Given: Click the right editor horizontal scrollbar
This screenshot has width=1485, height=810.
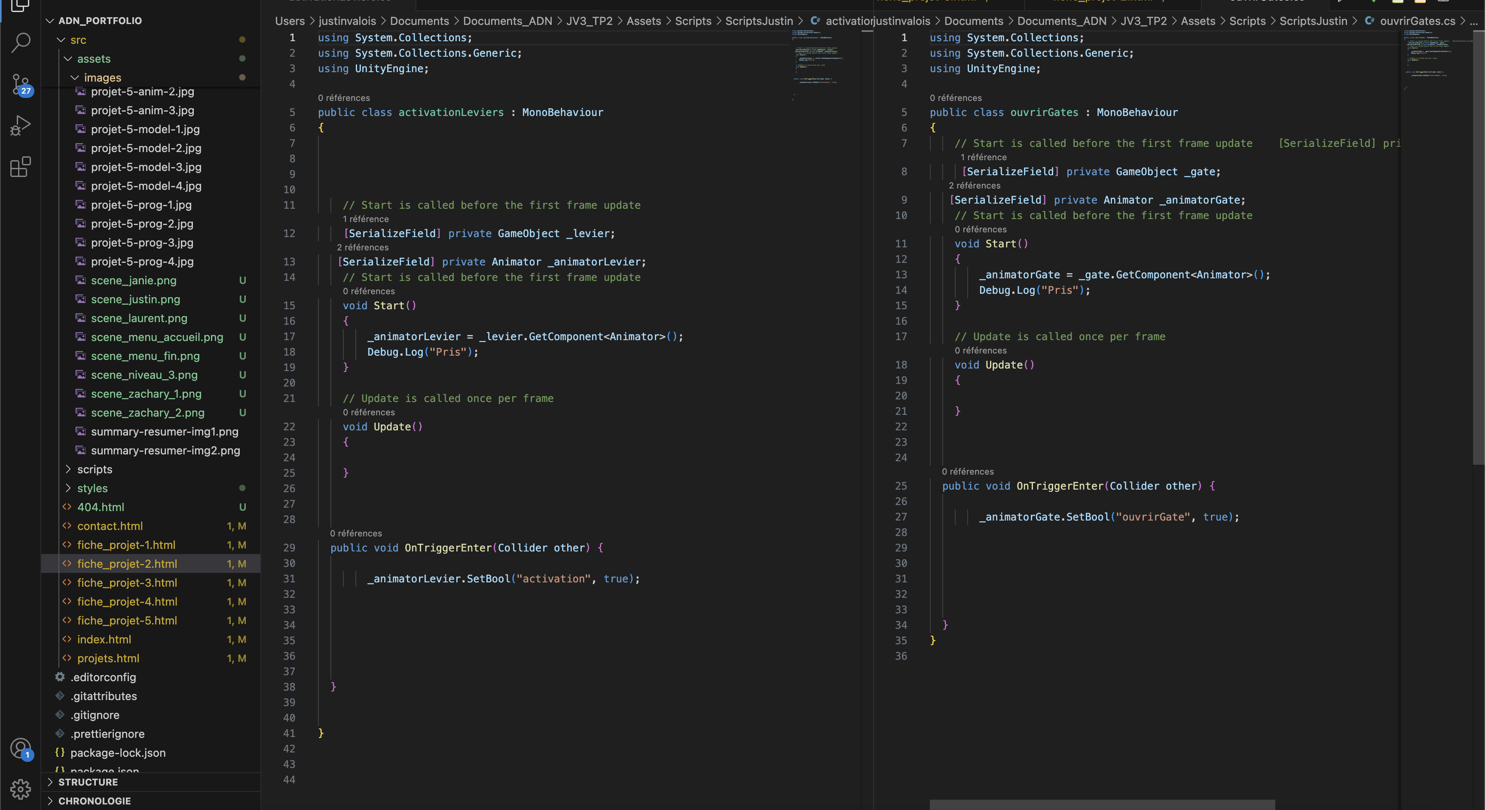Looking at the screenshot, I should coord(1102,804).
